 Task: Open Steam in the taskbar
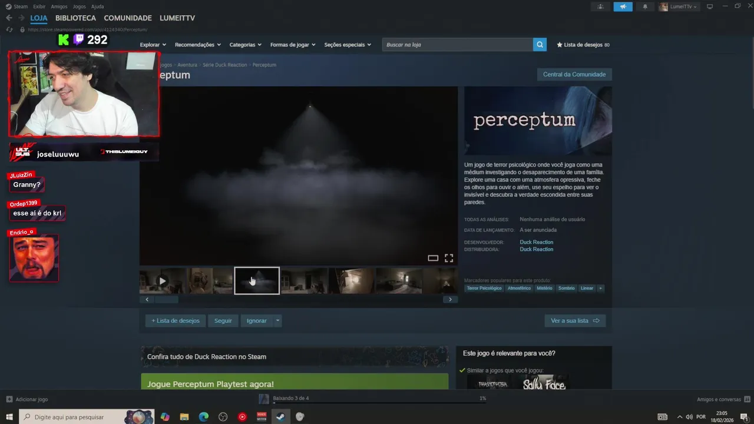point(280,417)
